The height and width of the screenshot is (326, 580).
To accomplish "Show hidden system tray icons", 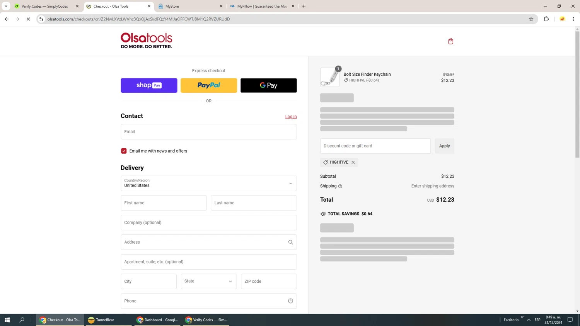I will pos(529,320).
